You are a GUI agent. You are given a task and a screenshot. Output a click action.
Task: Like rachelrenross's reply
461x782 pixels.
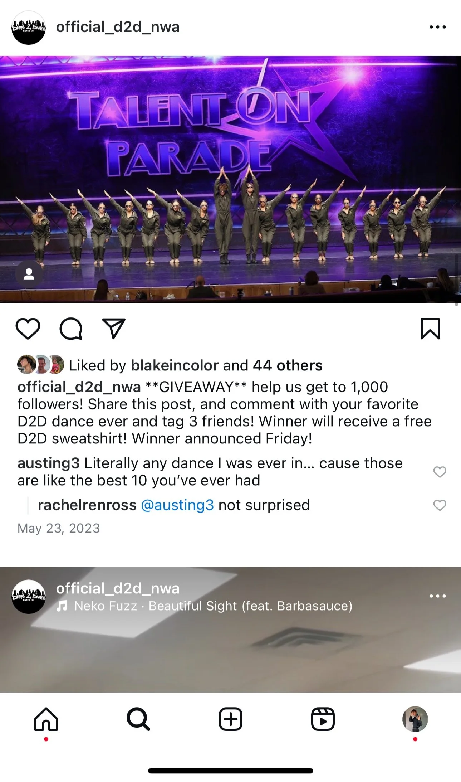(440, 505)
